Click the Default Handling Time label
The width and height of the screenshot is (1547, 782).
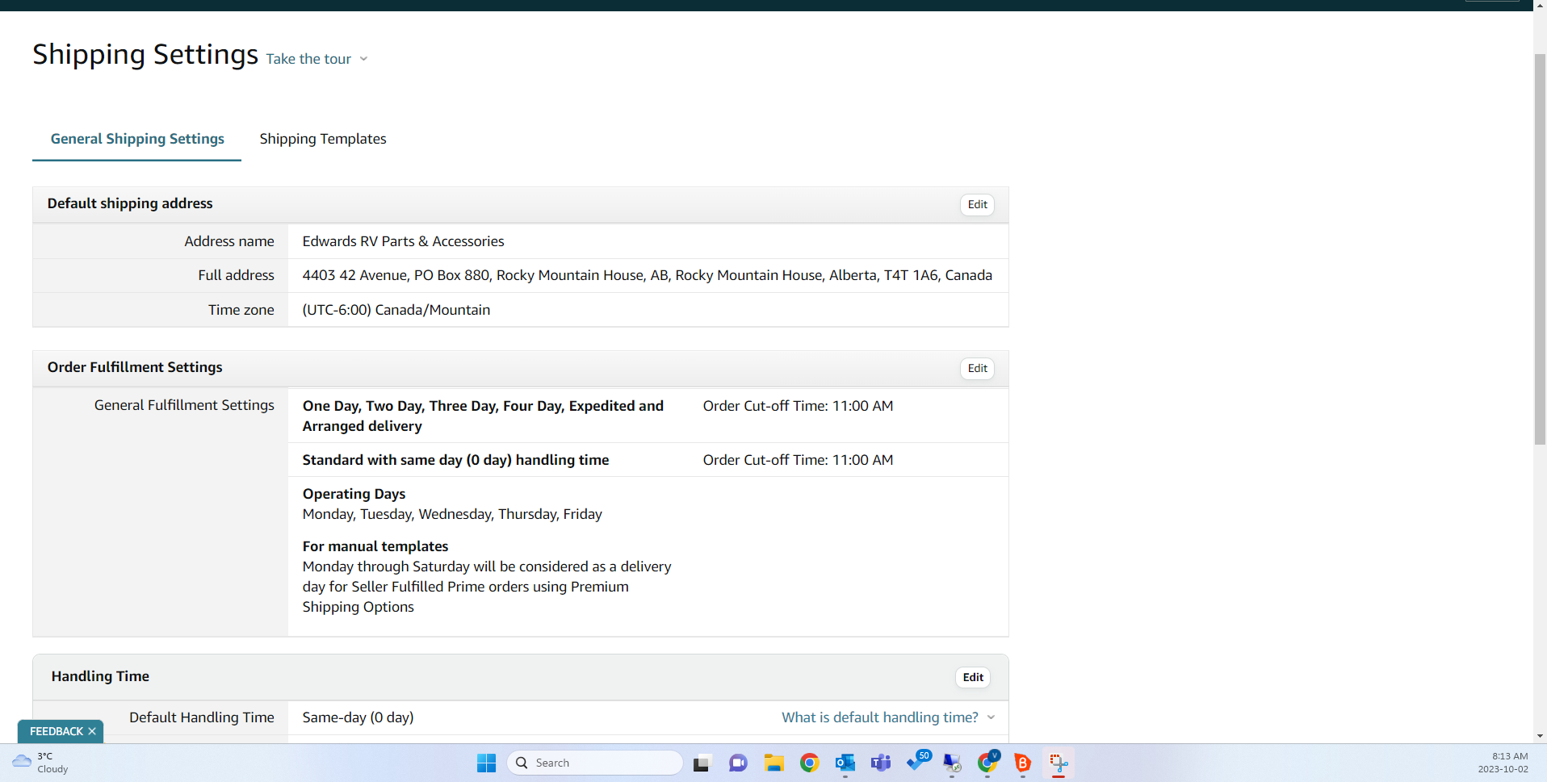[202, 717]
